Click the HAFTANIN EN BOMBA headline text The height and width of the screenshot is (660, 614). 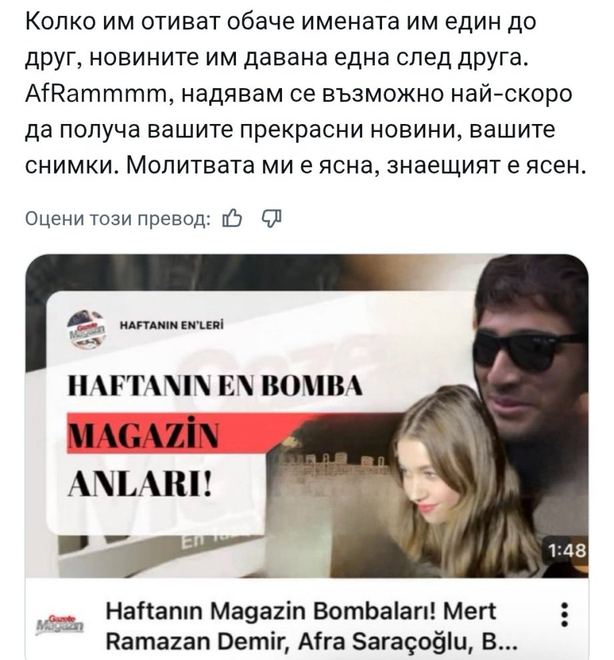point(215,385)
